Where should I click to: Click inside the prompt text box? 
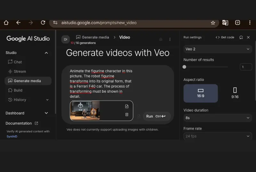point(101,83)
